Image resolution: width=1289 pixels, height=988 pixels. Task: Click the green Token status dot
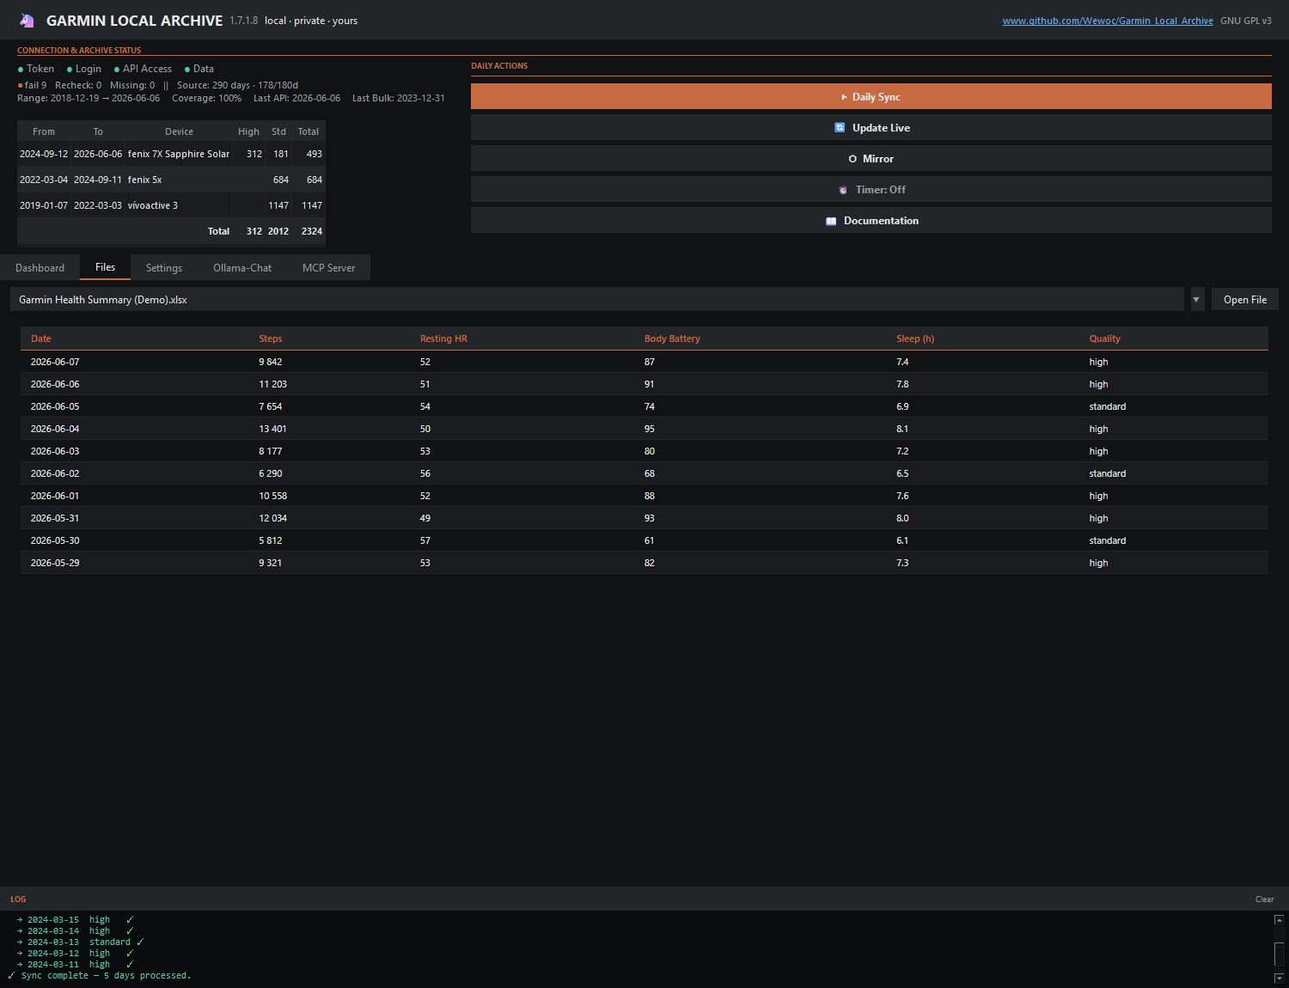point(21,70)
